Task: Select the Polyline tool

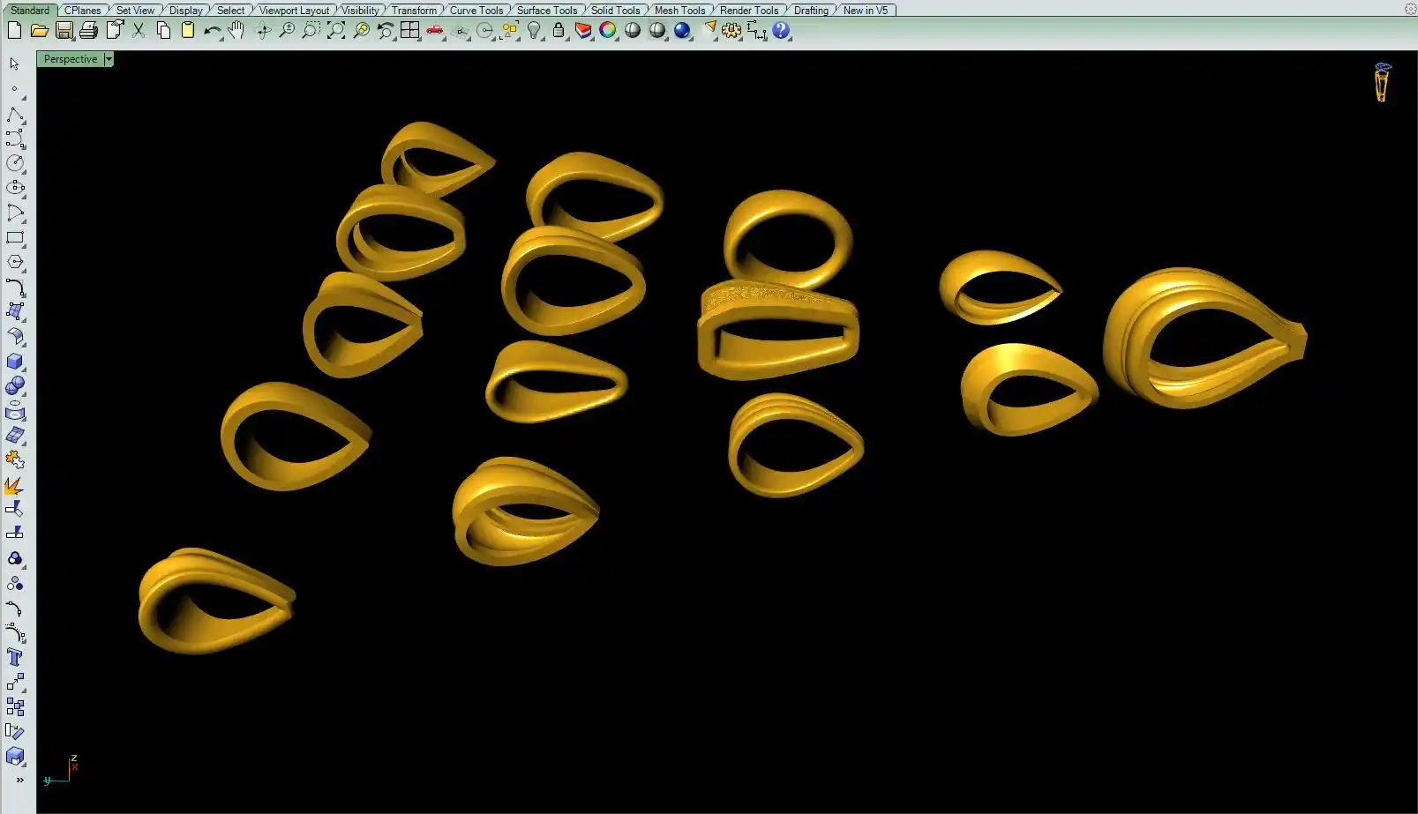Action: [x=15, y=116]
